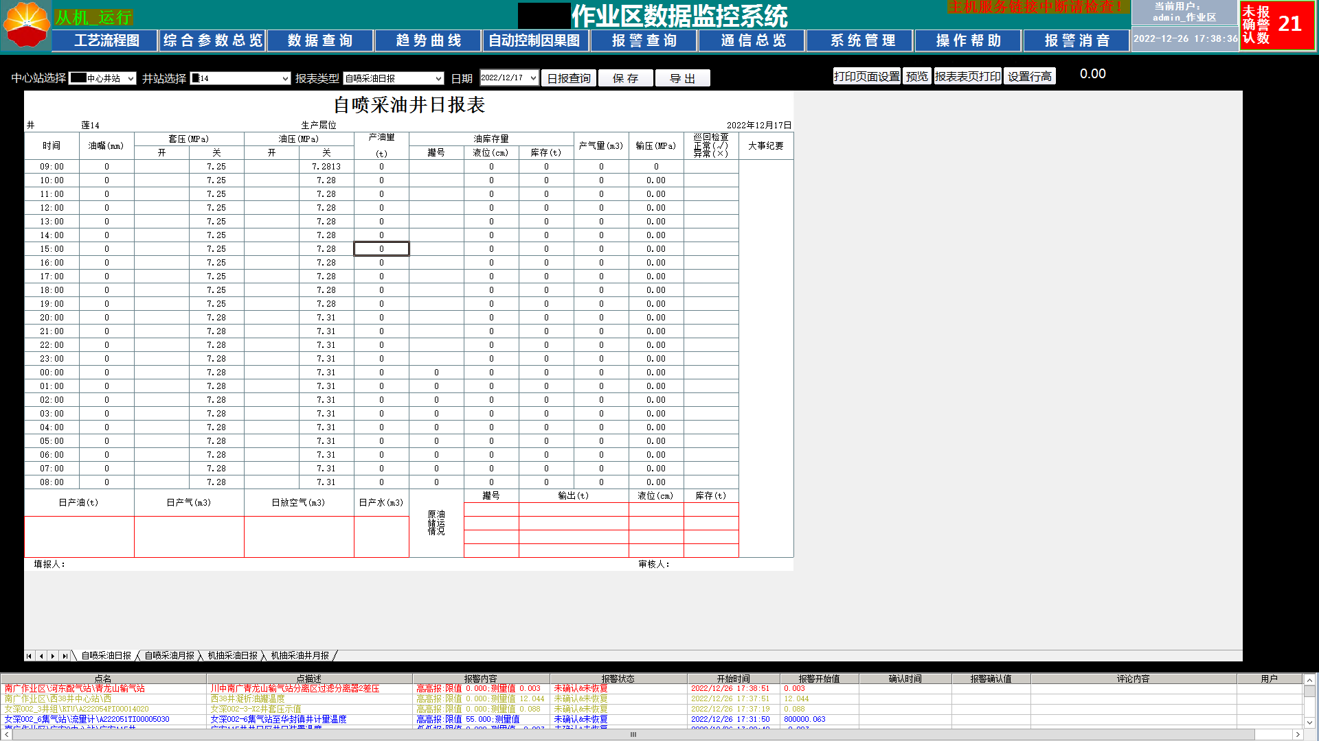Switch to 自喷采油月报 sheet tab
The height and width of the screenshot is (741, 1319).
[x=169, y=656]
